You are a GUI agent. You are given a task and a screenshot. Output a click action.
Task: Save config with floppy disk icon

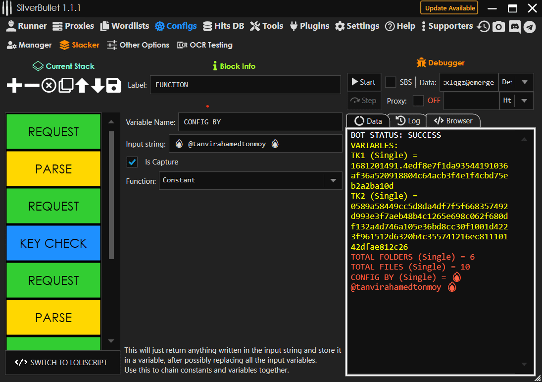[114, 85]
